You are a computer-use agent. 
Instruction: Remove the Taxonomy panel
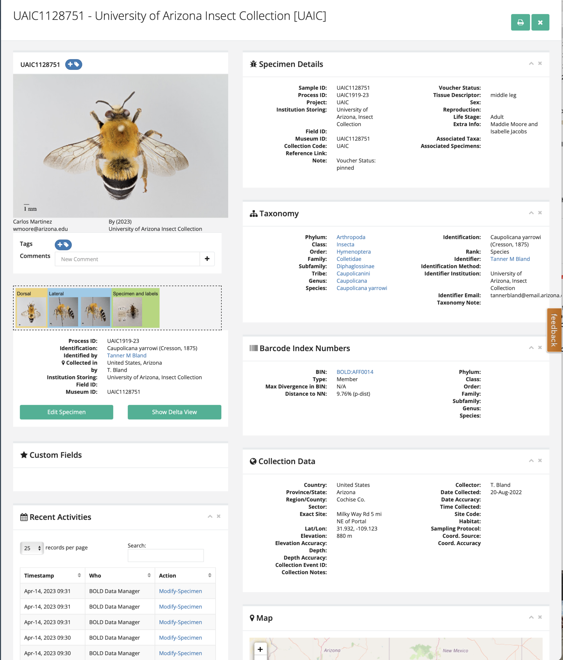pos(540,213)
